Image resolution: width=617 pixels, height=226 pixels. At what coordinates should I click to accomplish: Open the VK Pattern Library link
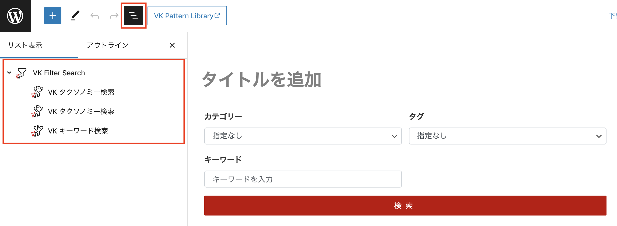tap(187, 16)
